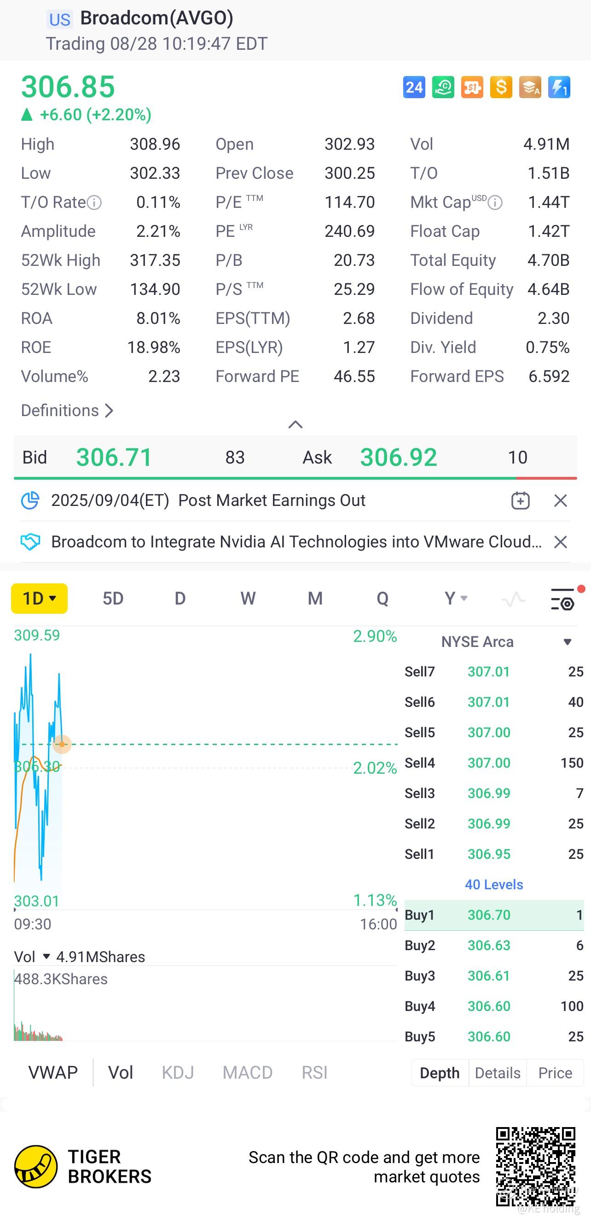Tap the Buy1 306.70 order row
Viewport: 591px width, 1222px height.
coord(494,915)
